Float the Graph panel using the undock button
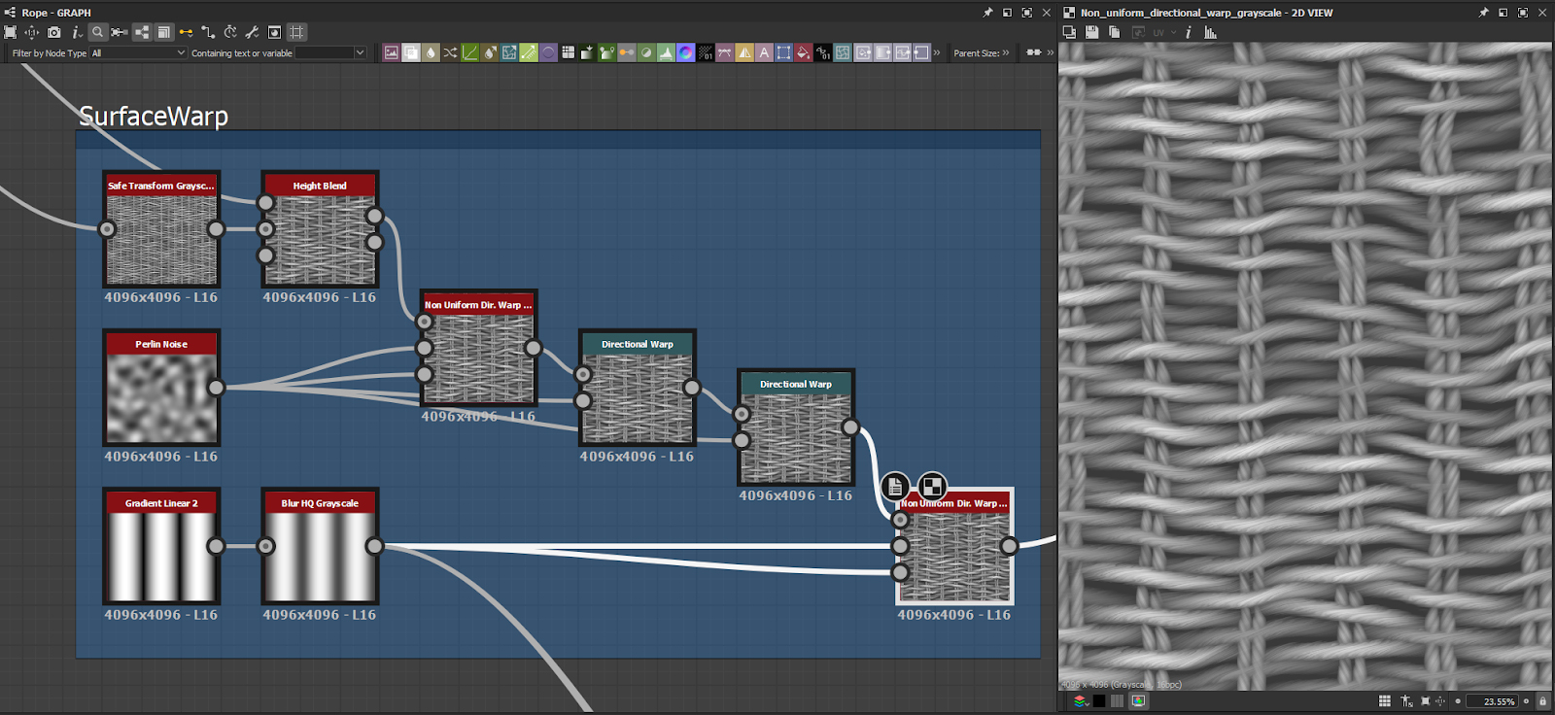The image size is (1555, 715). pyautogui.click(x=1007, y=13)
